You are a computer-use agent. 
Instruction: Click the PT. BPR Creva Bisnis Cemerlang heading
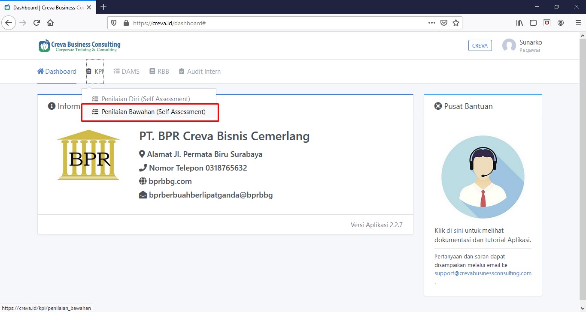pos(225,136)
